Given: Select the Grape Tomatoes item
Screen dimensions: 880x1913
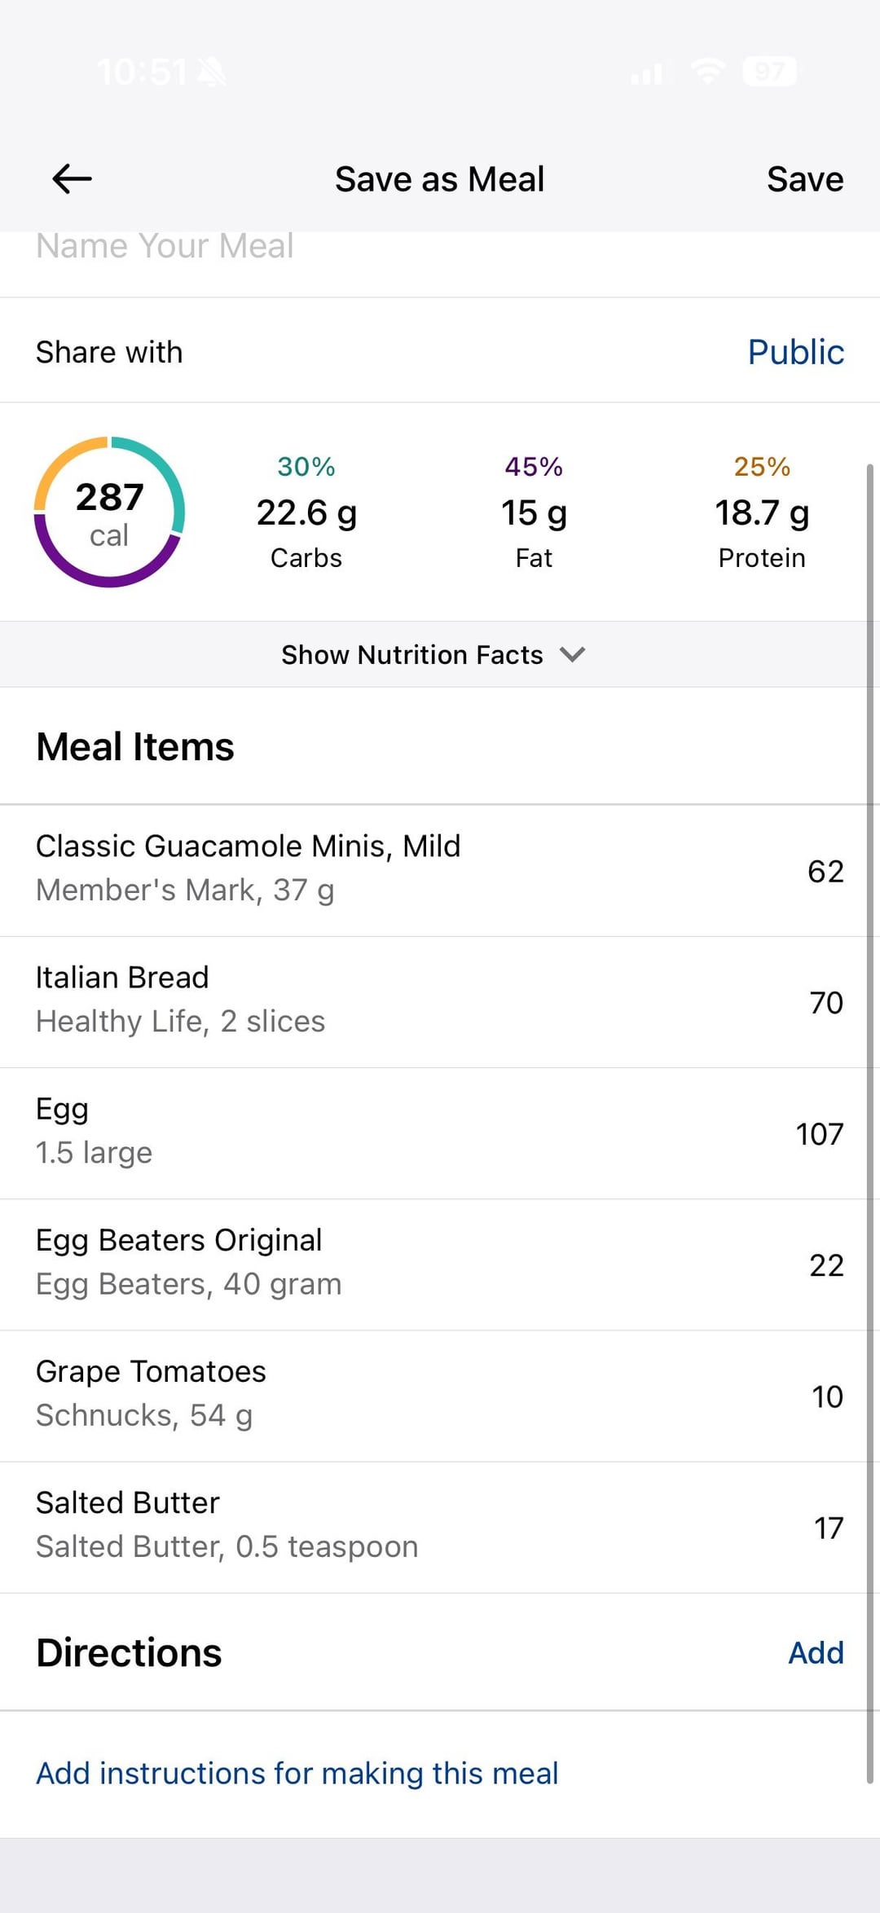Looking at the screenshot, I should pyautogui.click(x=151, y=1394).
